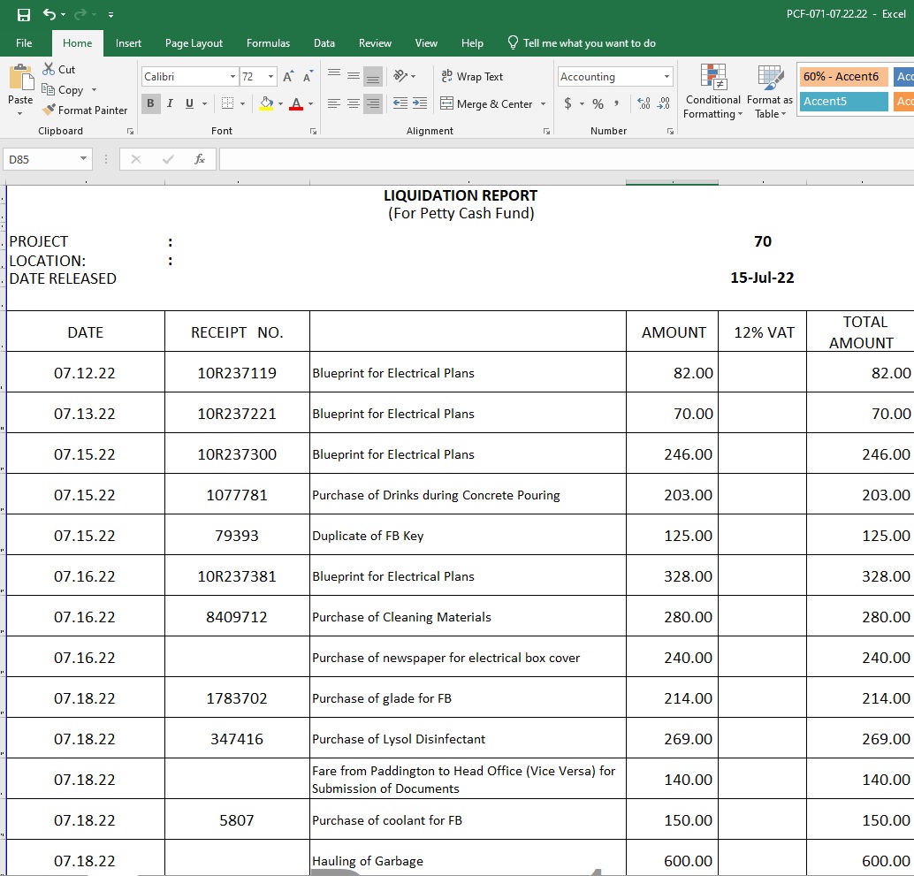Switch to the Page Layout tab
Viewport: 914px width, 876px height.
194,43
